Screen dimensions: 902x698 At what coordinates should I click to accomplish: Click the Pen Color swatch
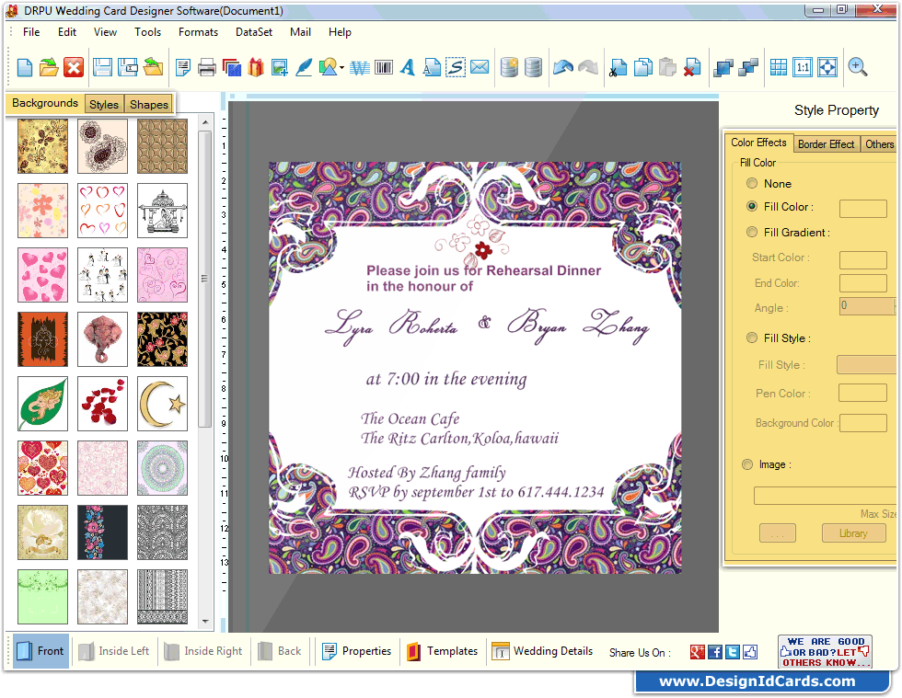point(863,393)
